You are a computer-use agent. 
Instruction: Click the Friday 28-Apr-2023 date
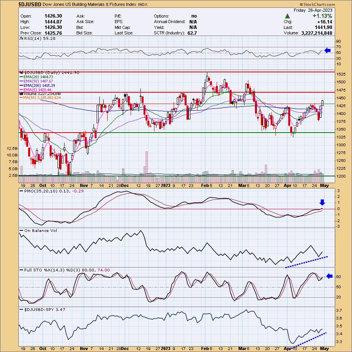pos(313,10)
